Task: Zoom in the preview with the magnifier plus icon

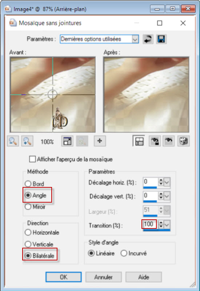Action: coord(27,141)
